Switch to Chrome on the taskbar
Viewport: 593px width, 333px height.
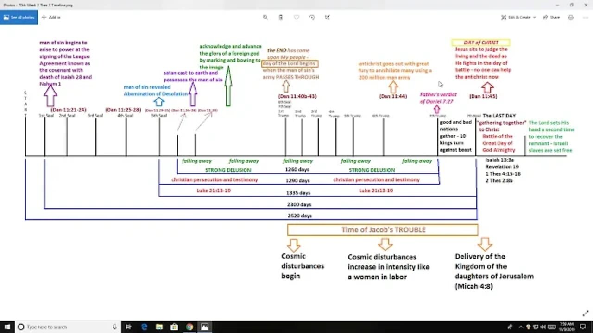tap(189, 327)
